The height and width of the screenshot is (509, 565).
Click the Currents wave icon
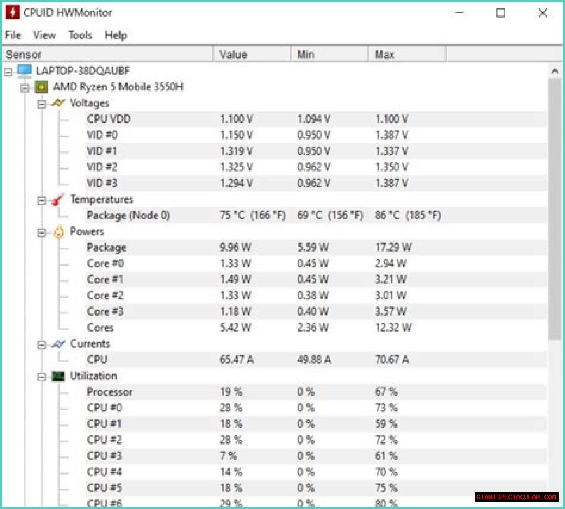coord(58,344)
